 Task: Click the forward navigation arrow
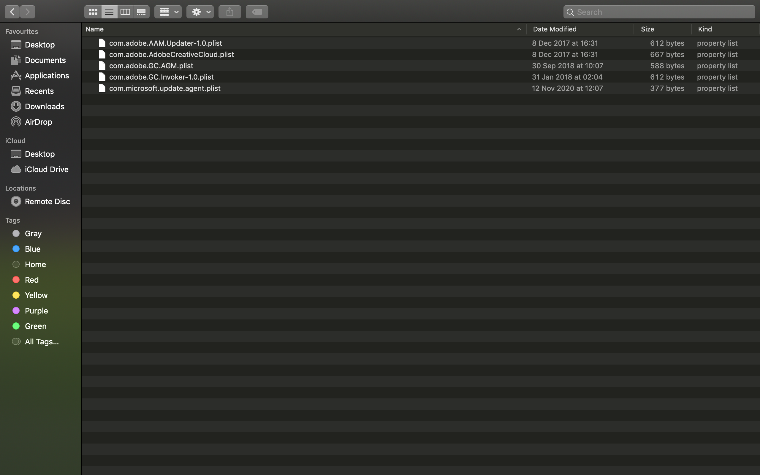[x=28, y=12]
